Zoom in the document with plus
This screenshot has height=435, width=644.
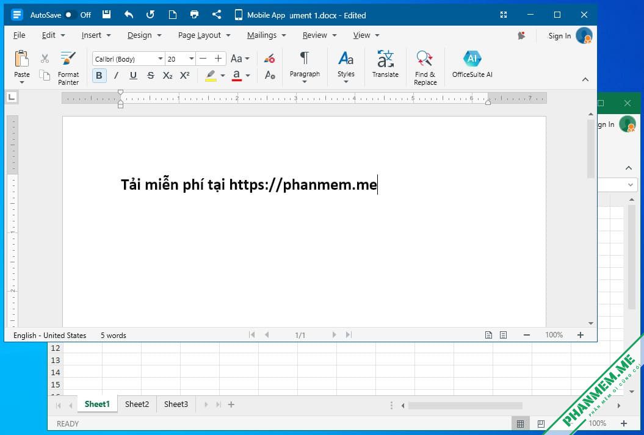tap(581, 335)
